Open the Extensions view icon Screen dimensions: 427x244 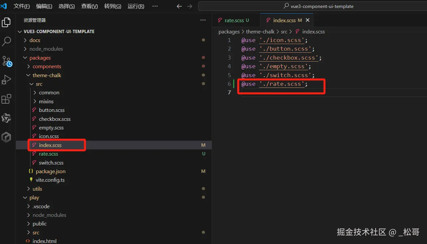pos(6,99)
